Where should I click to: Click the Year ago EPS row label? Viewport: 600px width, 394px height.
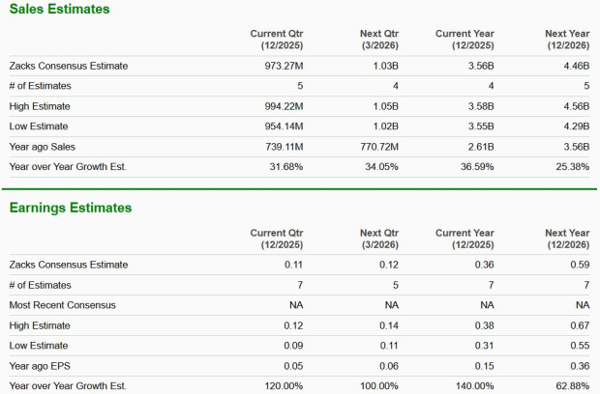point(40,366)
